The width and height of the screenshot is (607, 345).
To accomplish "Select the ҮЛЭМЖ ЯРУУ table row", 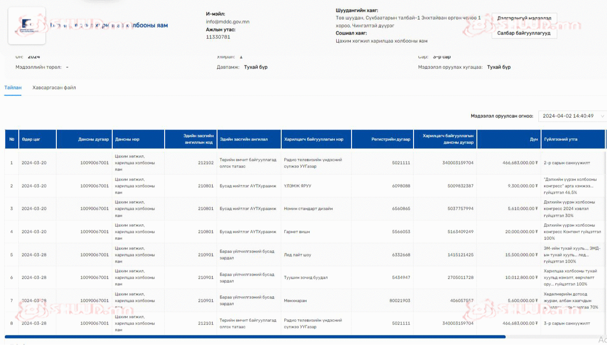I will (x=297, y=186).
